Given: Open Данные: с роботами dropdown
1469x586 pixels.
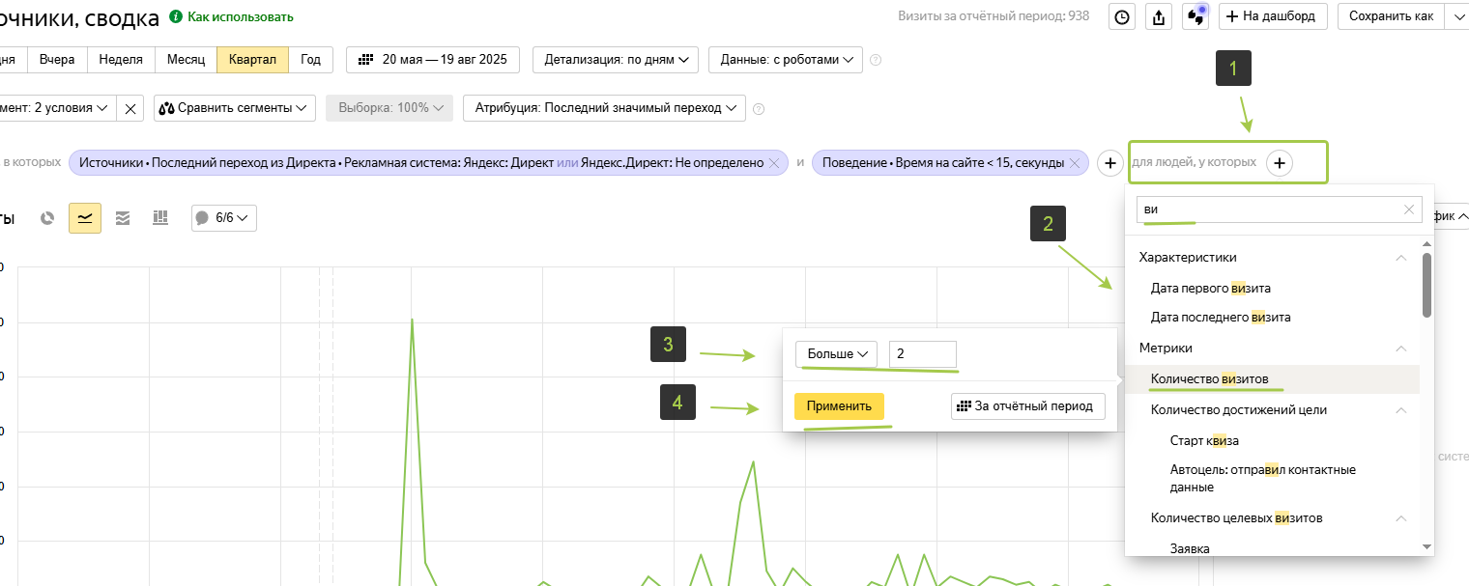Looking at the screenshot, I should point(786,59).
